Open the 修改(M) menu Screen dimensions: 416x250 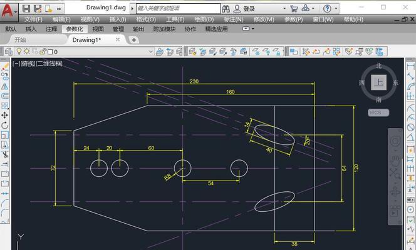[264, 19]
